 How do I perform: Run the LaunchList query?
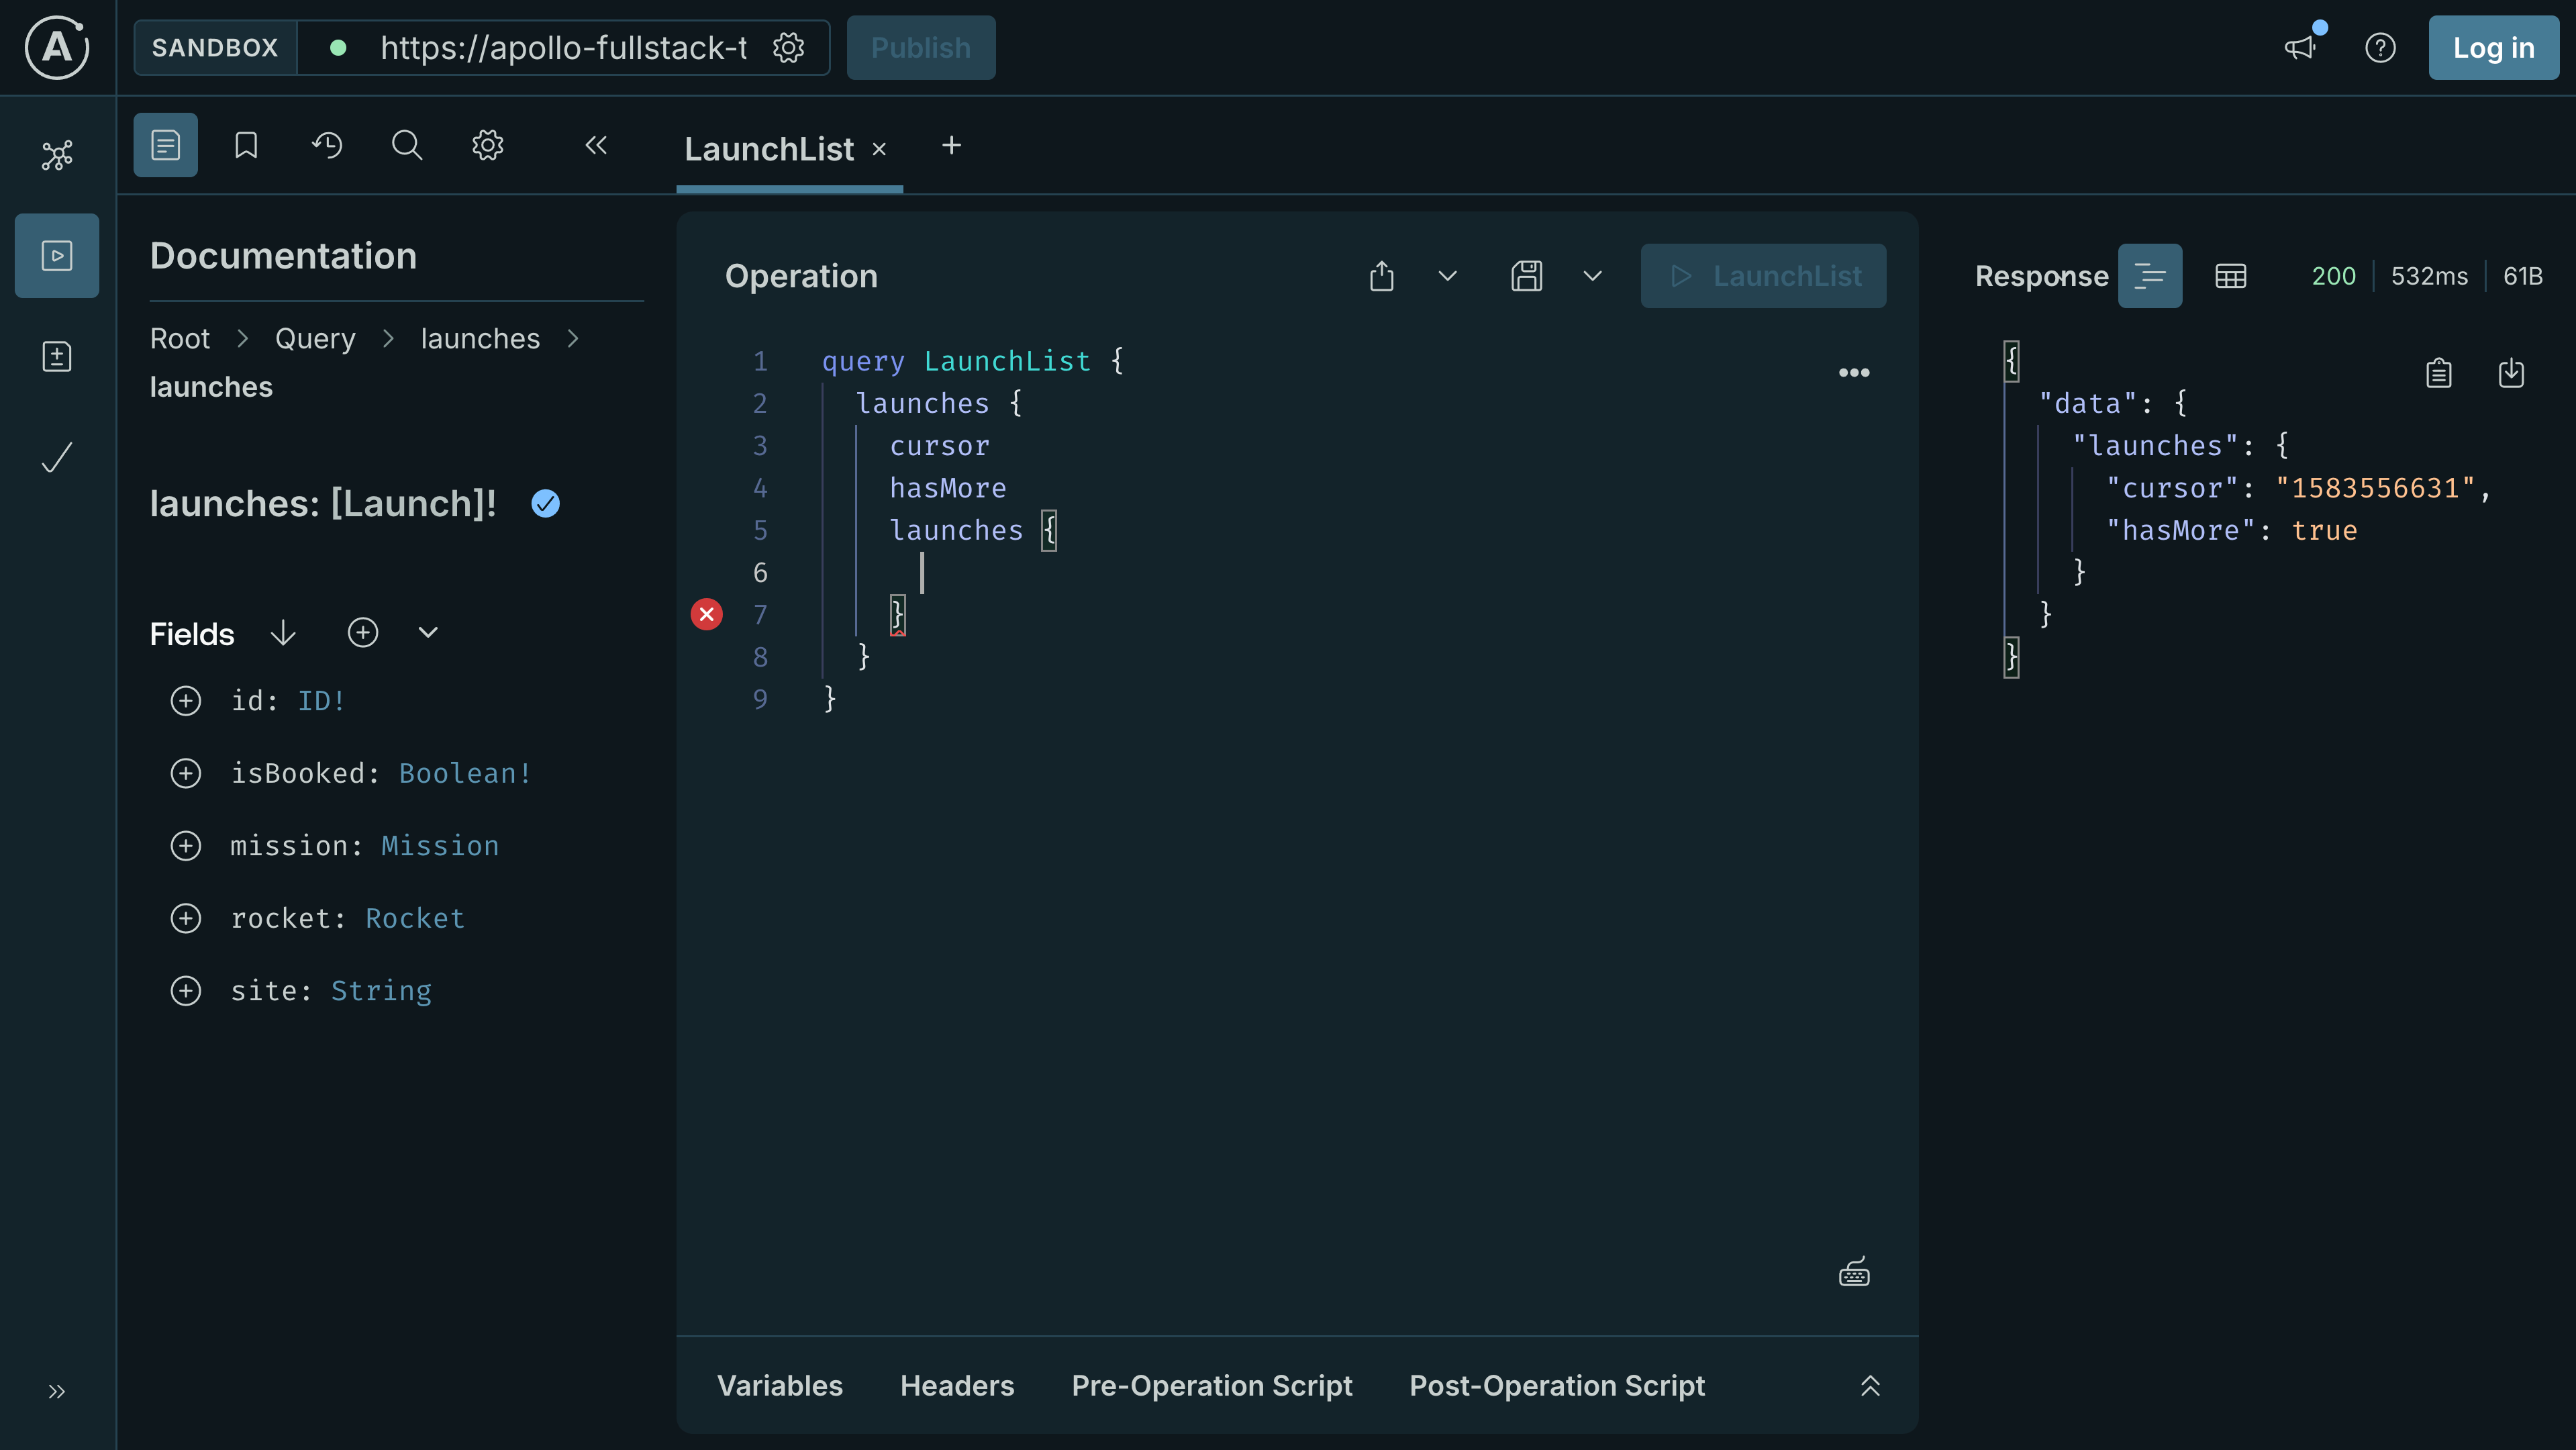(x=1763, y=275)
